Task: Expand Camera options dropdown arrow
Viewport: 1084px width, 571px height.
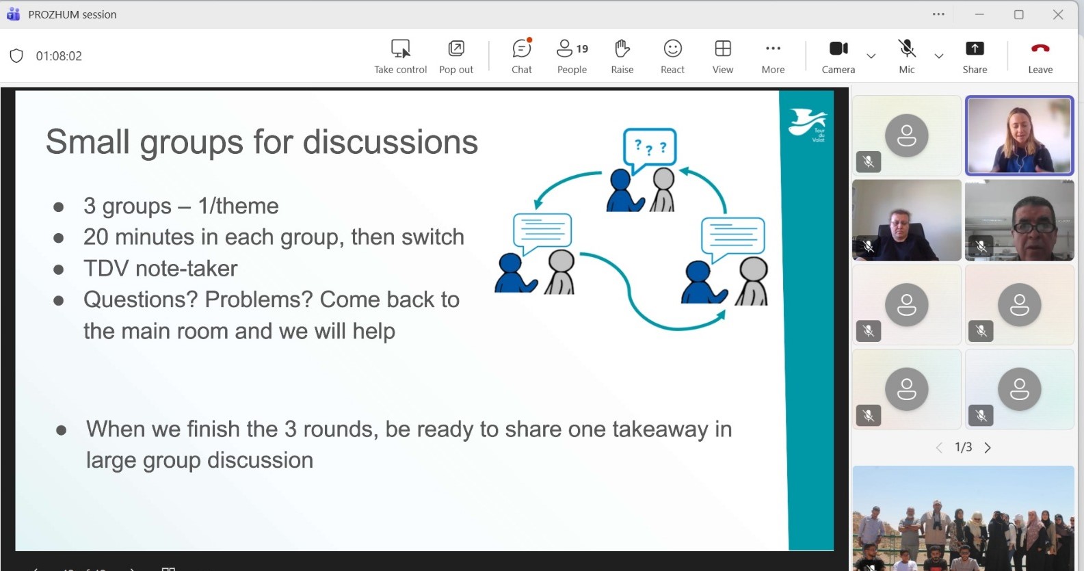Action: click(x=871, y=56)
